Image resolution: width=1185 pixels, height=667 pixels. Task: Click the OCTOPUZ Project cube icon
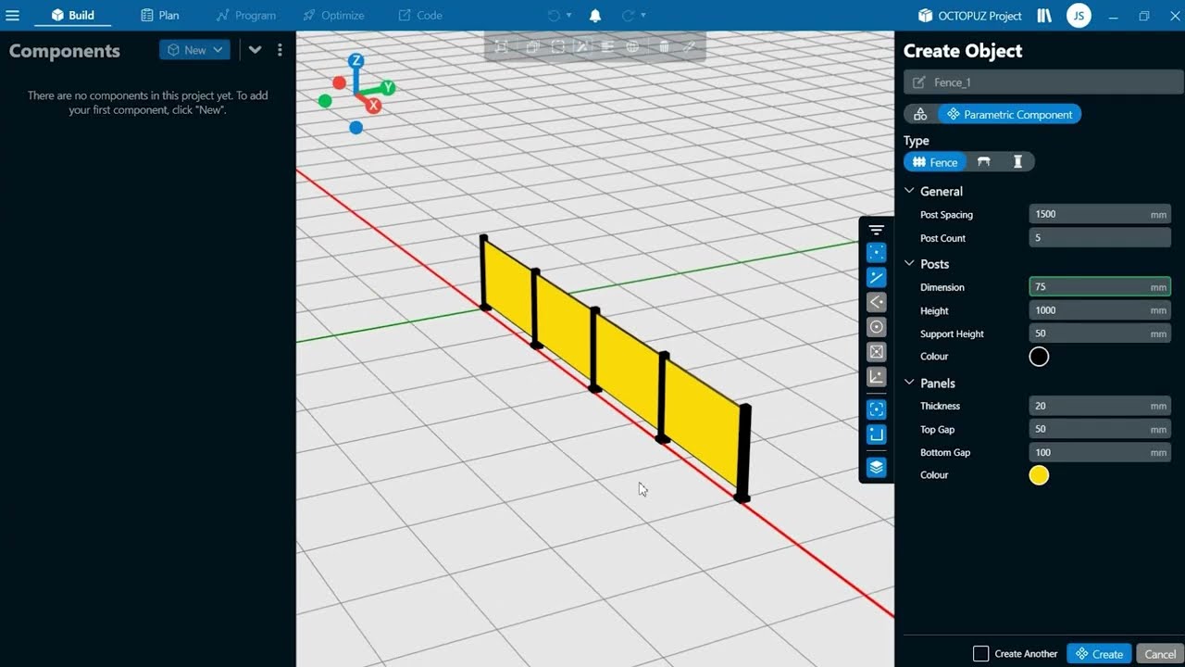click(925, 15)
